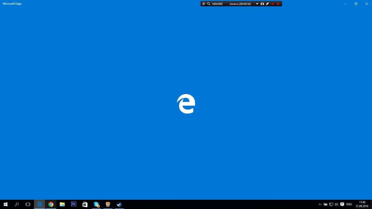The height and width of the screenshot is (209, 372).
Task: Click the magnifier icon in recorder bar
Action: (x=208, y=4)
